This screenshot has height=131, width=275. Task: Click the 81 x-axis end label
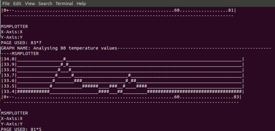click(x=231, y=10)
